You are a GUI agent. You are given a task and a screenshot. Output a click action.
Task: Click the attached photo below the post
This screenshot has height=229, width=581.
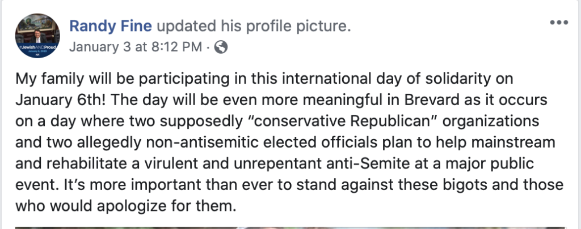(x=289, y=227)
